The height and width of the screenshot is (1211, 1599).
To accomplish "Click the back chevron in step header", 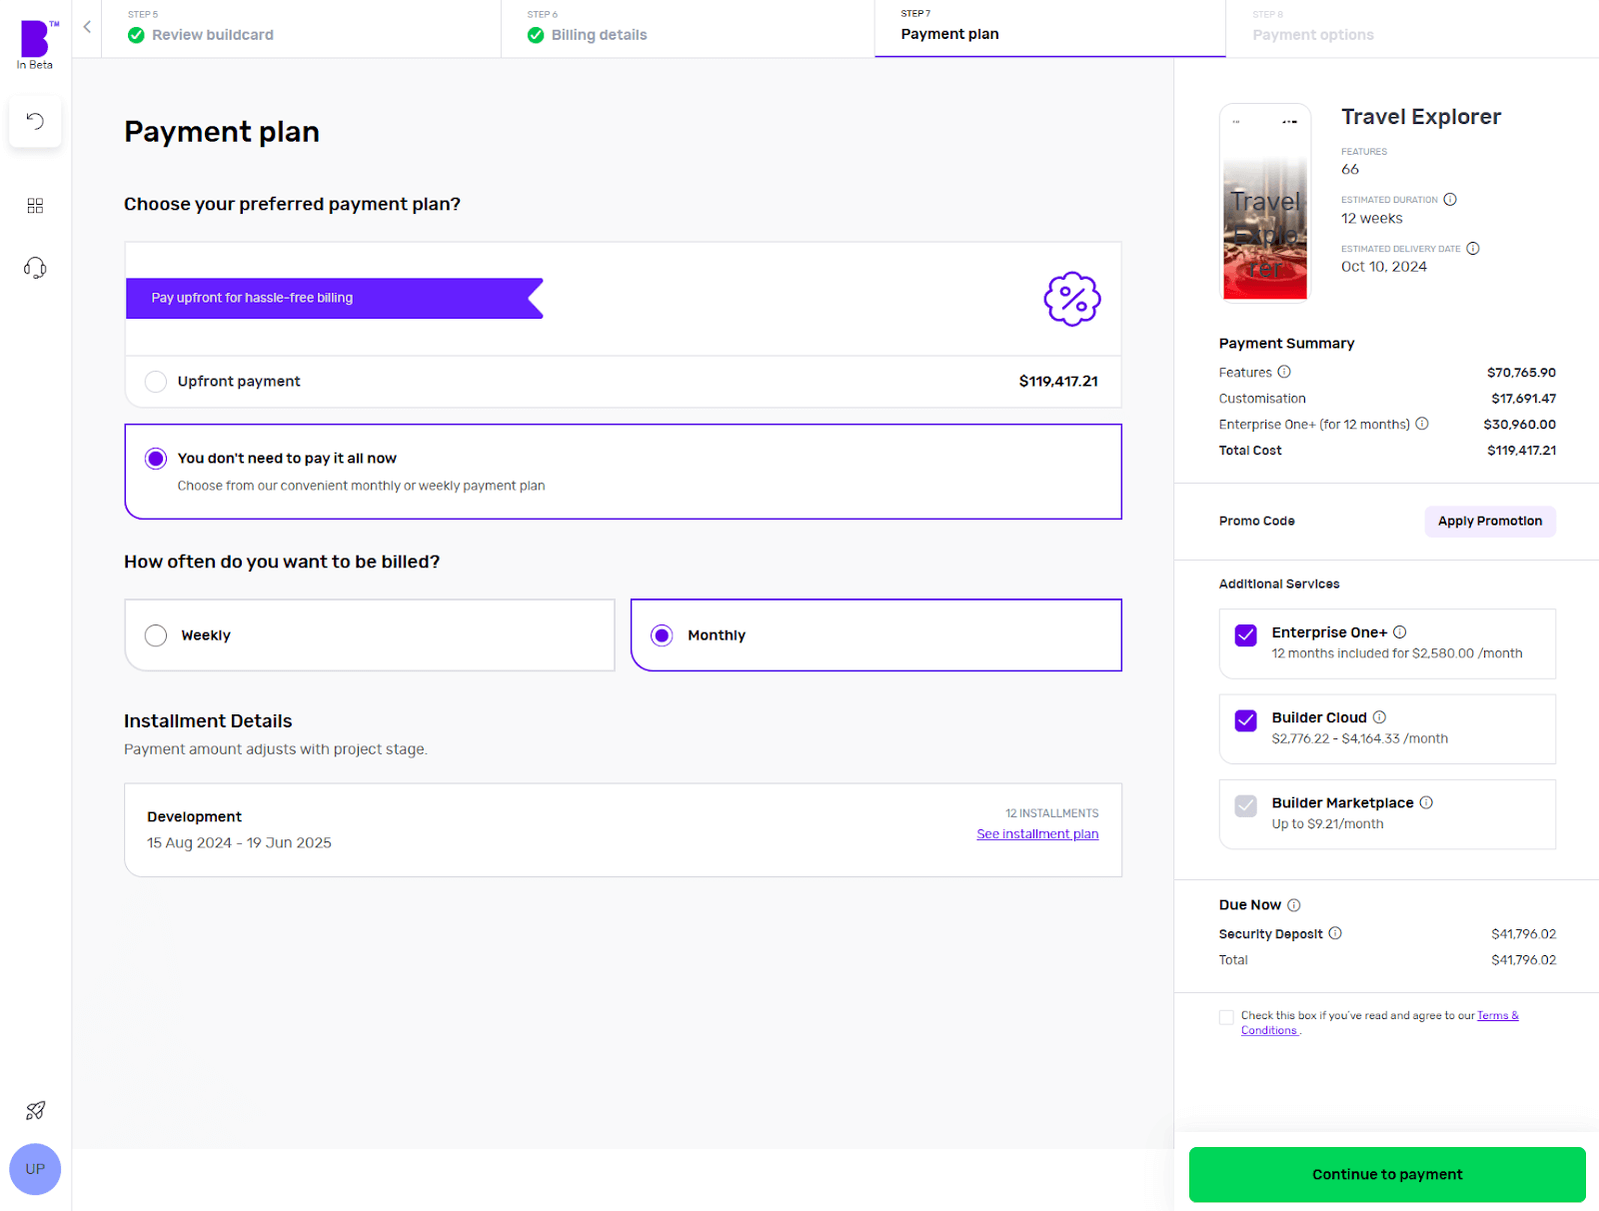I will 87,27.
